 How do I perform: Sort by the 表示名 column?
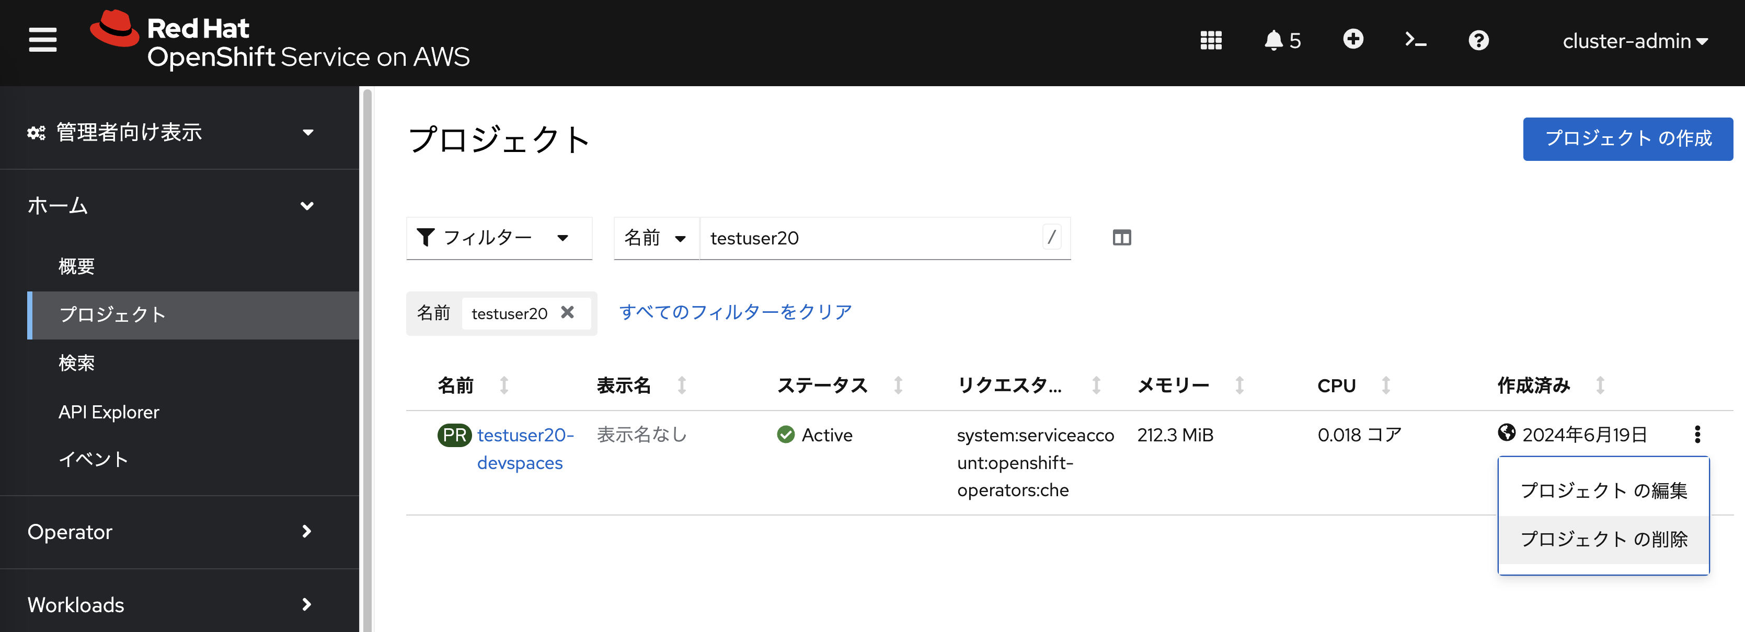tap(641, 385)
